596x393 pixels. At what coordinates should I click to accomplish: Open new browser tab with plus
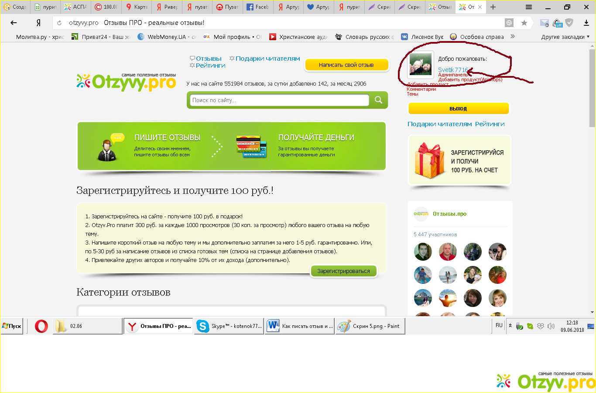(x=493, y=7)
